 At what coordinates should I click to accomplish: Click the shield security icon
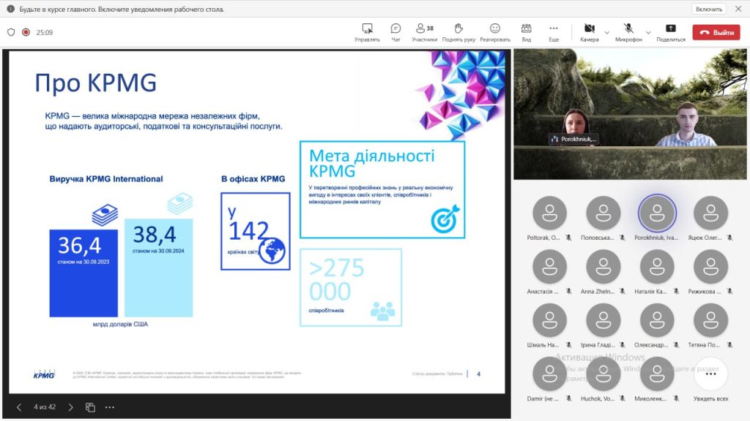point(11,32)
